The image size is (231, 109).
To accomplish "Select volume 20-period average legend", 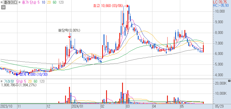I will click(30, 81).
